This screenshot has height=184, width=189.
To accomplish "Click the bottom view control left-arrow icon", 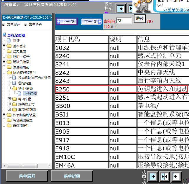I will coord(176,176).
